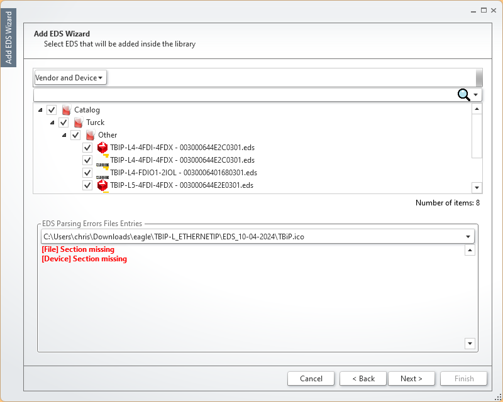This screenshot has height=402, width=503.
Task: Click the error list scroll-up arrow
Action: pyautogui.click(x=470, y=250)
